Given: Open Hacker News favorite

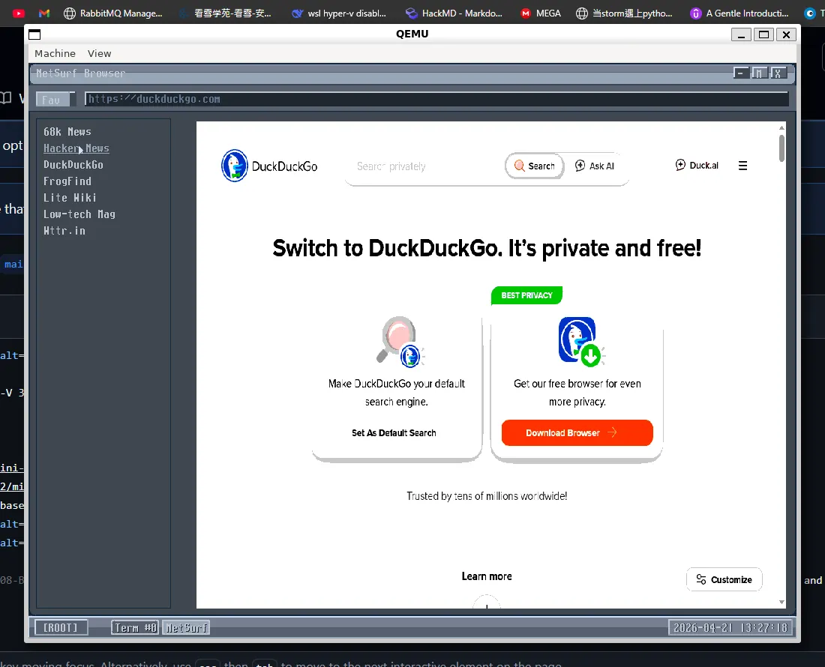Looking at the screenshot, I should coord(76,148).
